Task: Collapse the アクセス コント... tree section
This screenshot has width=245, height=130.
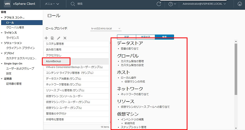Action: pos(2,18)
